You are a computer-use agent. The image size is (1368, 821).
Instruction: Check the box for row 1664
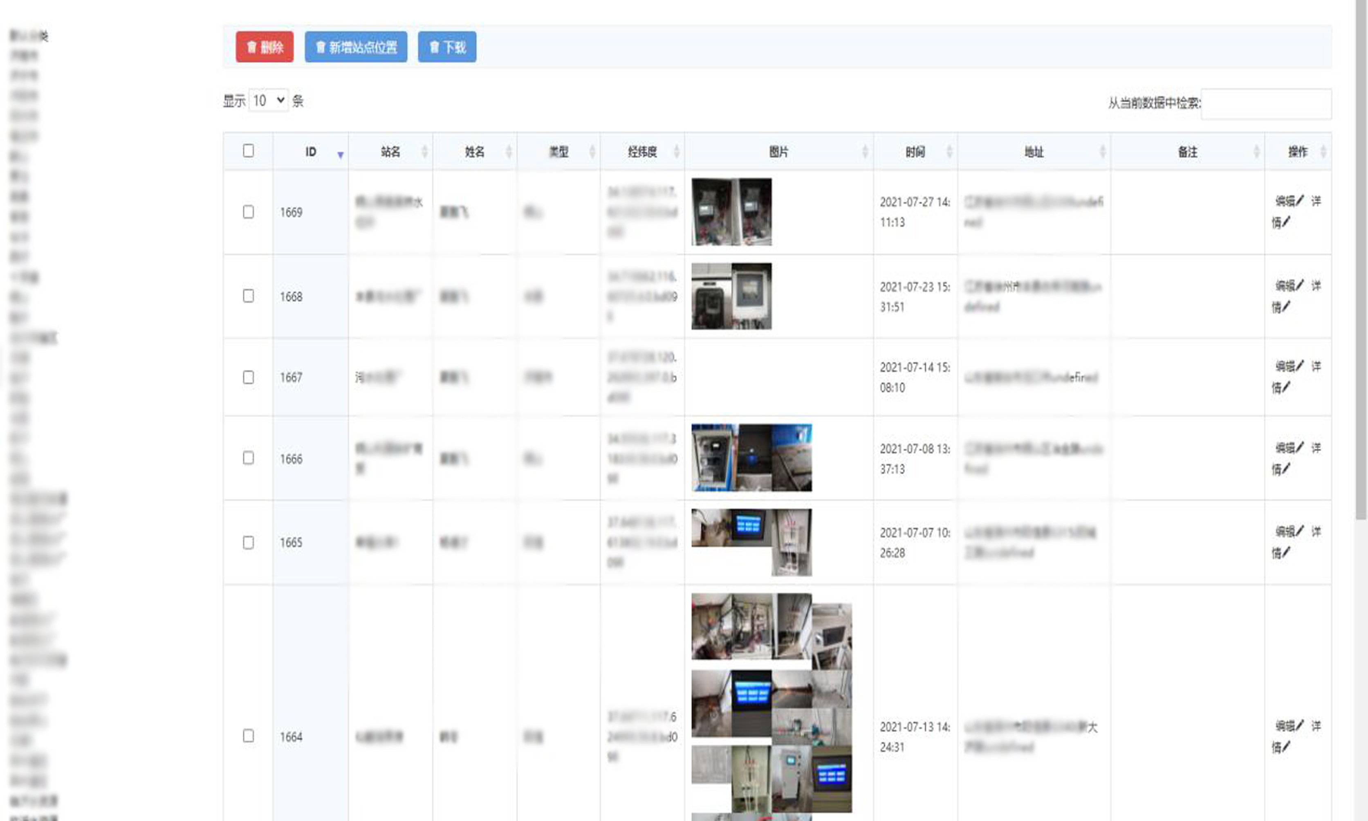[249, 736]
